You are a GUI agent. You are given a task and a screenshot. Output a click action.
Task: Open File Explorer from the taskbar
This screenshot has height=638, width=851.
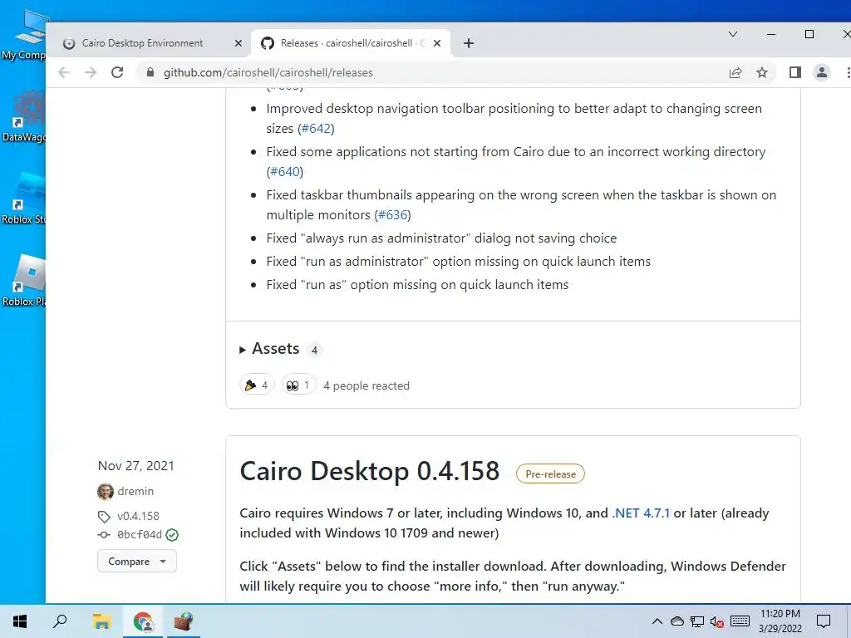(x=101, y=621)
